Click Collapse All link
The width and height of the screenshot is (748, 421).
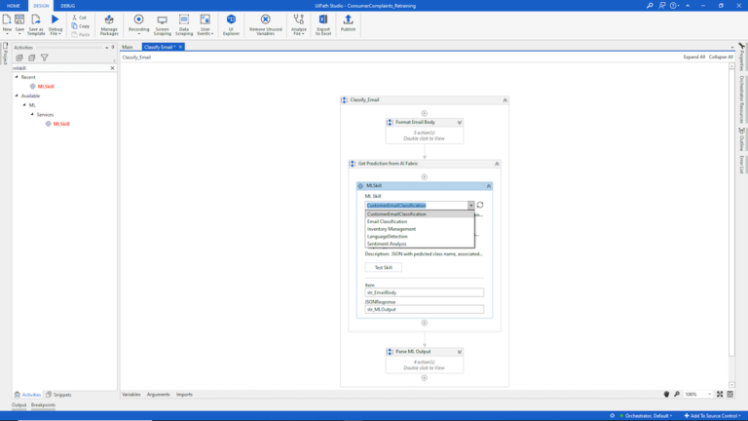click(x=721, y=57)
